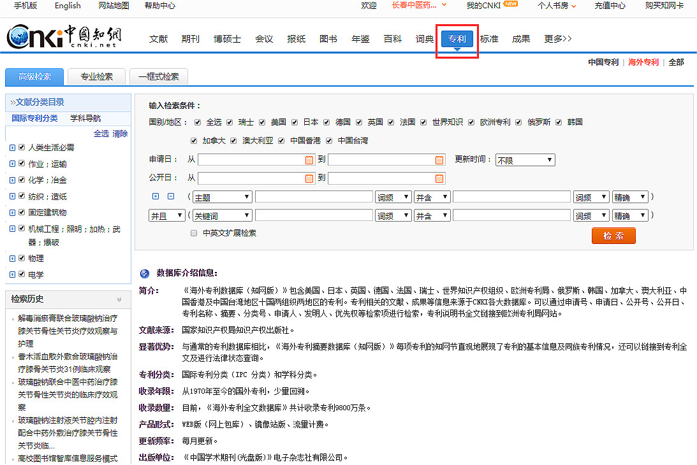Open the second row's first 词频 dropdown
697x465 pixels.
pos(393,215)
